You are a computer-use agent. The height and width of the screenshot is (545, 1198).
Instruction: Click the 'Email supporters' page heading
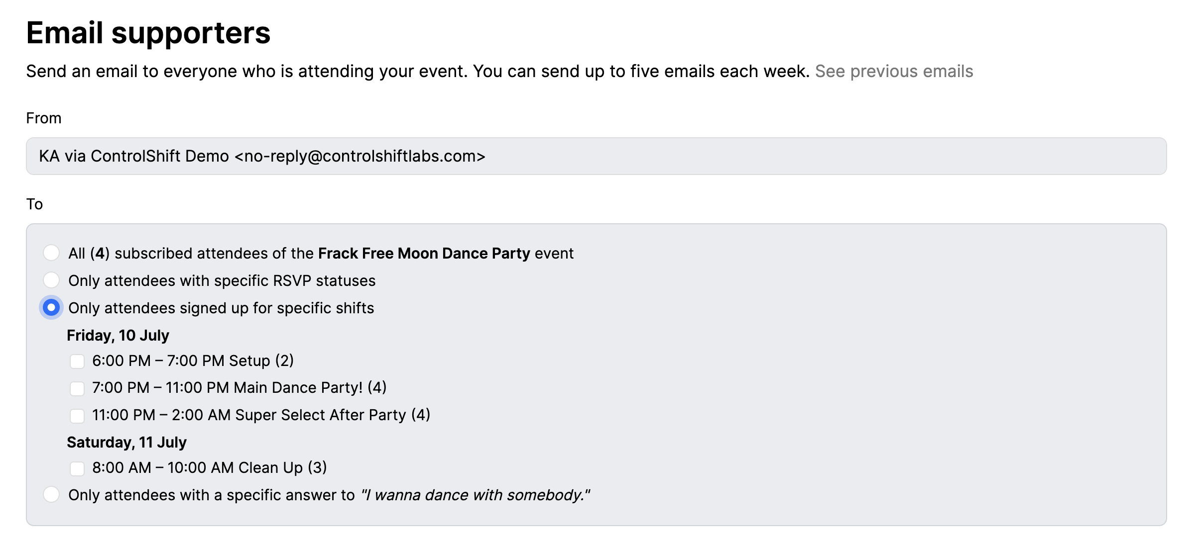click(148, 33)
